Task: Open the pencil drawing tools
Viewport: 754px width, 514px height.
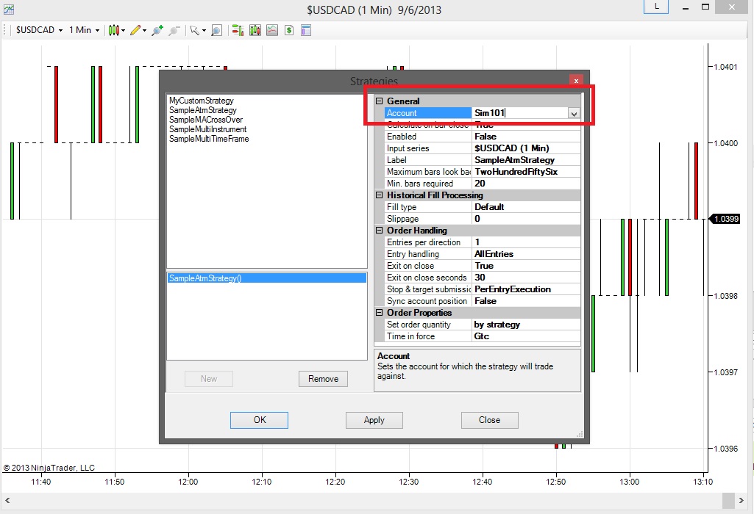Action: [135, 30]
